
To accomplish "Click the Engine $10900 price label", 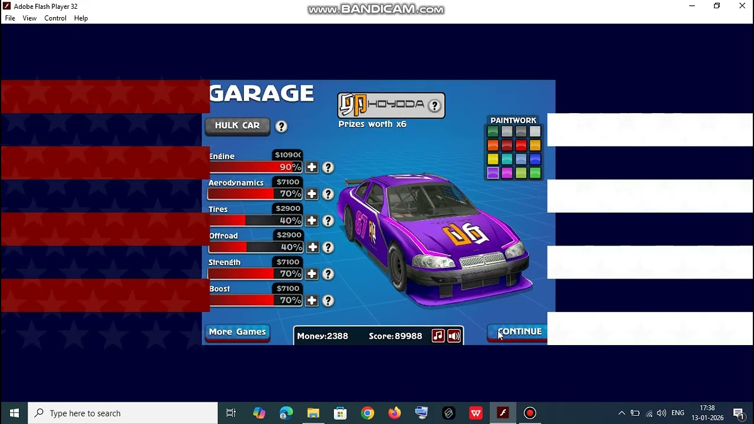I will click(x=288, y=155).
